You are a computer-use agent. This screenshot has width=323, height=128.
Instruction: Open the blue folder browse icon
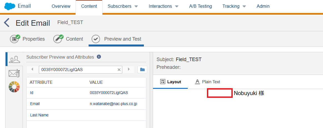point(142,70)
